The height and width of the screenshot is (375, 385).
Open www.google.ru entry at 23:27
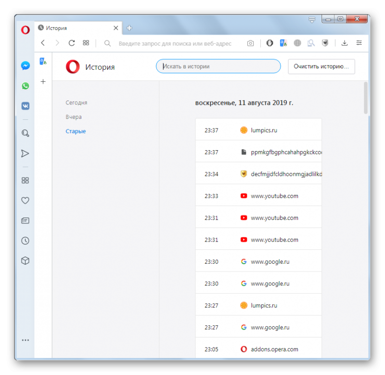pos(258,326)
